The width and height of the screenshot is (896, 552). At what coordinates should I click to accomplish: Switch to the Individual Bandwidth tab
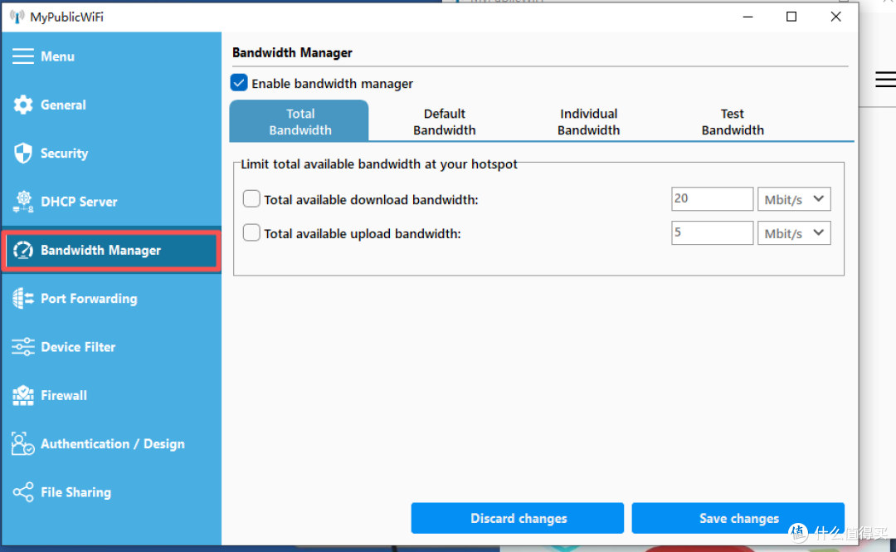tap(588, 121)
